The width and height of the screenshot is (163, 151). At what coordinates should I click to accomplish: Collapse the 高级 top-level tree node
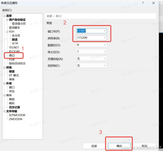click(x=4, y=95)
